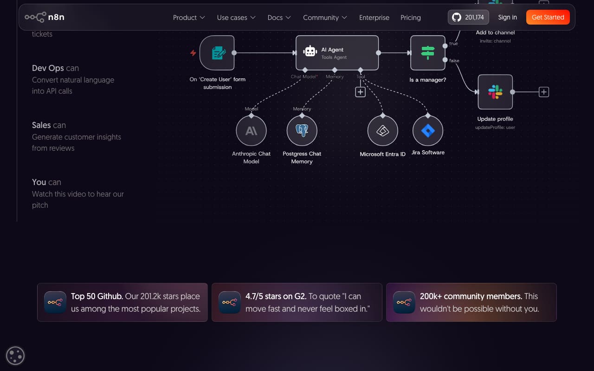Click the 'Update profile' node label
Viewport: 594px width, 371px height.
(495, 119)
